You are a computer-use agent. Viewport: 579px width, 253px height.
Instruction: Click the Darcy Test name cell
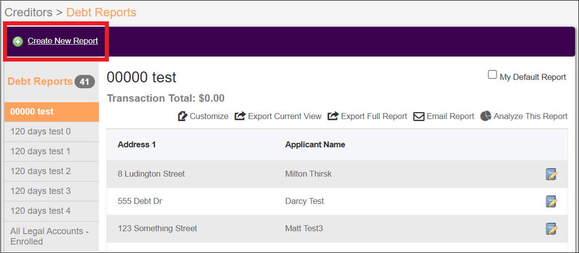304,201
